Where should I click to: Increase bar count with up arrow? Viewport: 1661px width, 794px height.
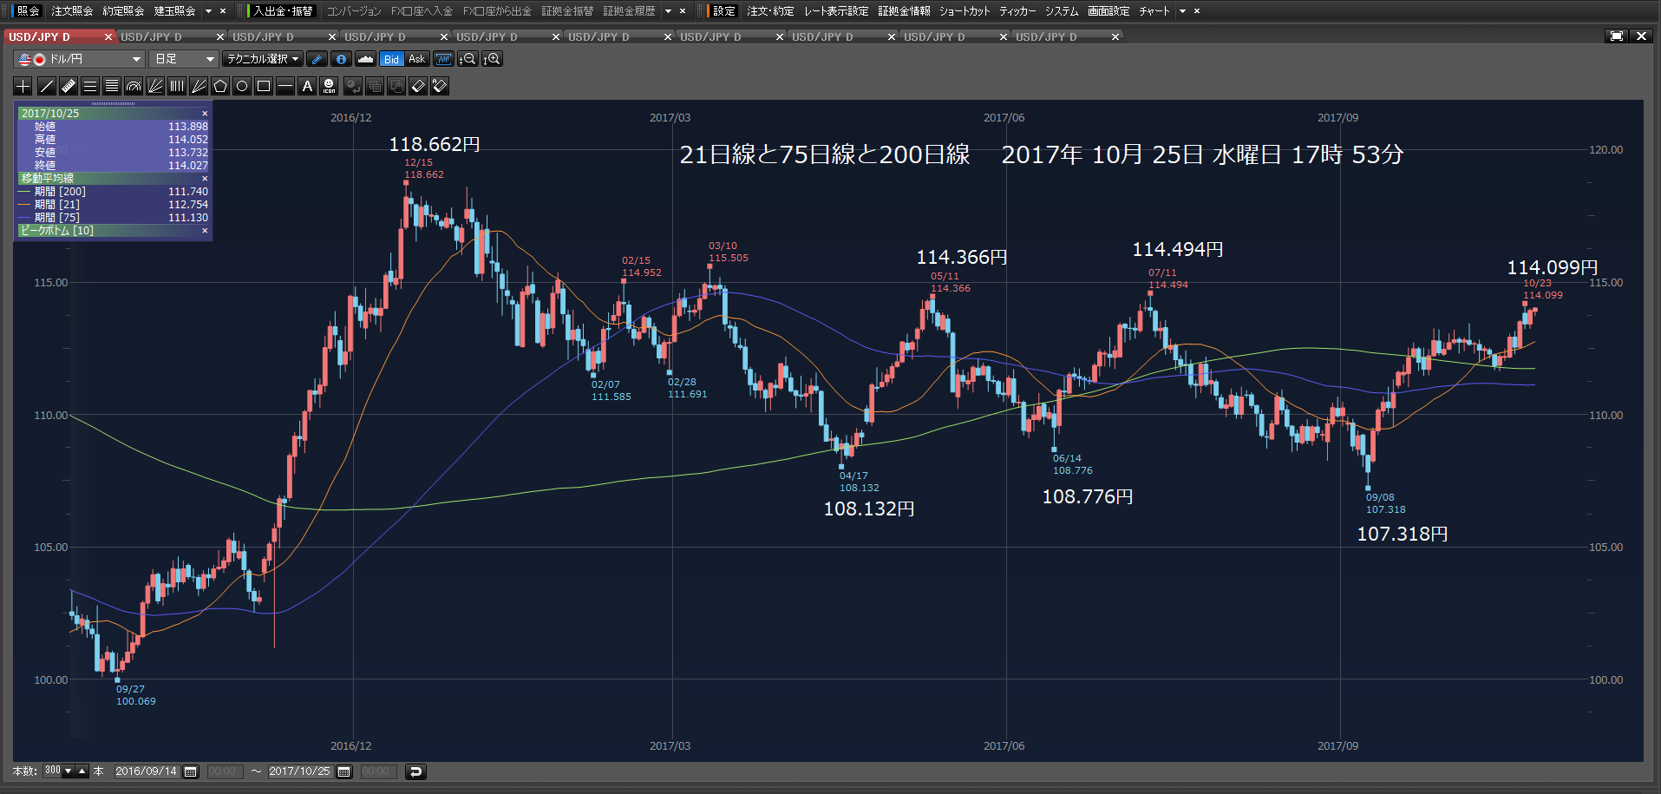82,771
